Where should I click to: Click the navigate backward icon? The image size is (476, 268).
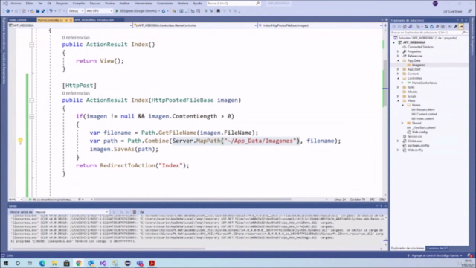pos(8,11)
